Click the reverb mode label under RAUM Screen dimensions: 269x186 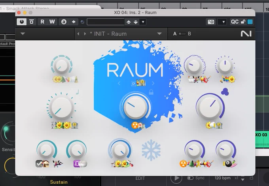click(138, 83)
